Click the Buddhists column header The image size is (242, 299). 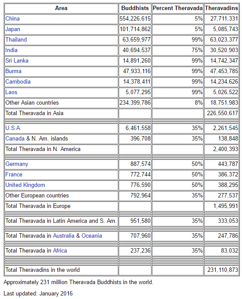(x=135, y=8)
